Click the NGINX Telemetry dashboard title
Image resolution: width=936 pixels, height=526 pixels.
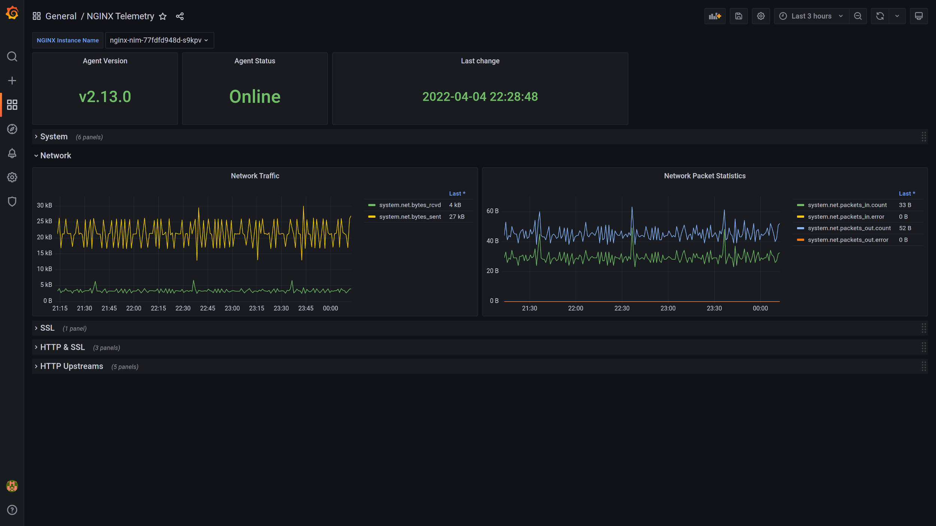tap(120, 16)
